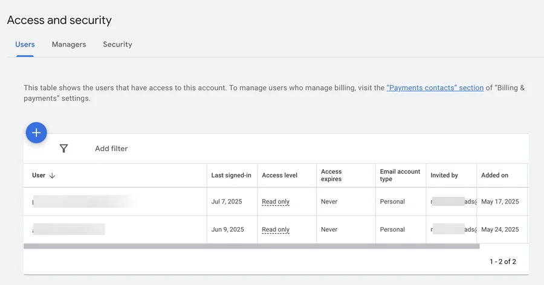Image resolution: width=544 pixels, height=285 pixels.
Task: Click the Add filter field
Action: coord(111,149)
